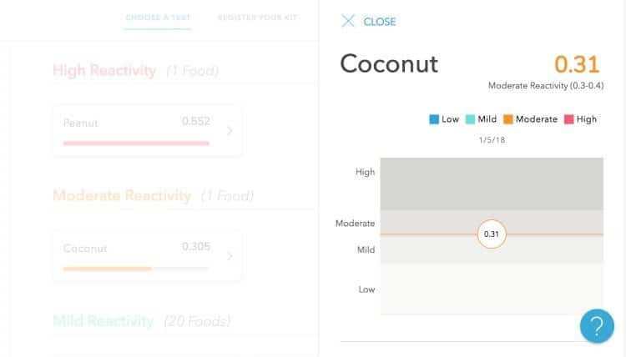
Task: Switch to Choose a Test tab
Action: coord(158,18)
